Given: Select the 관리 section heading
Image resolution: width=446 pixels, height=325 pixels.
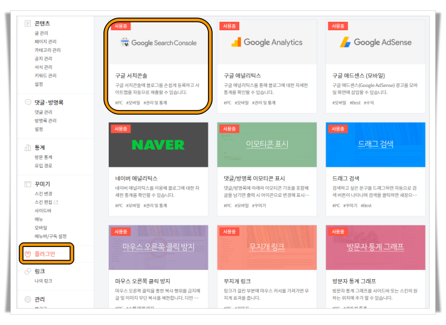Looking at the screenshot, I should tap(39, 299).
